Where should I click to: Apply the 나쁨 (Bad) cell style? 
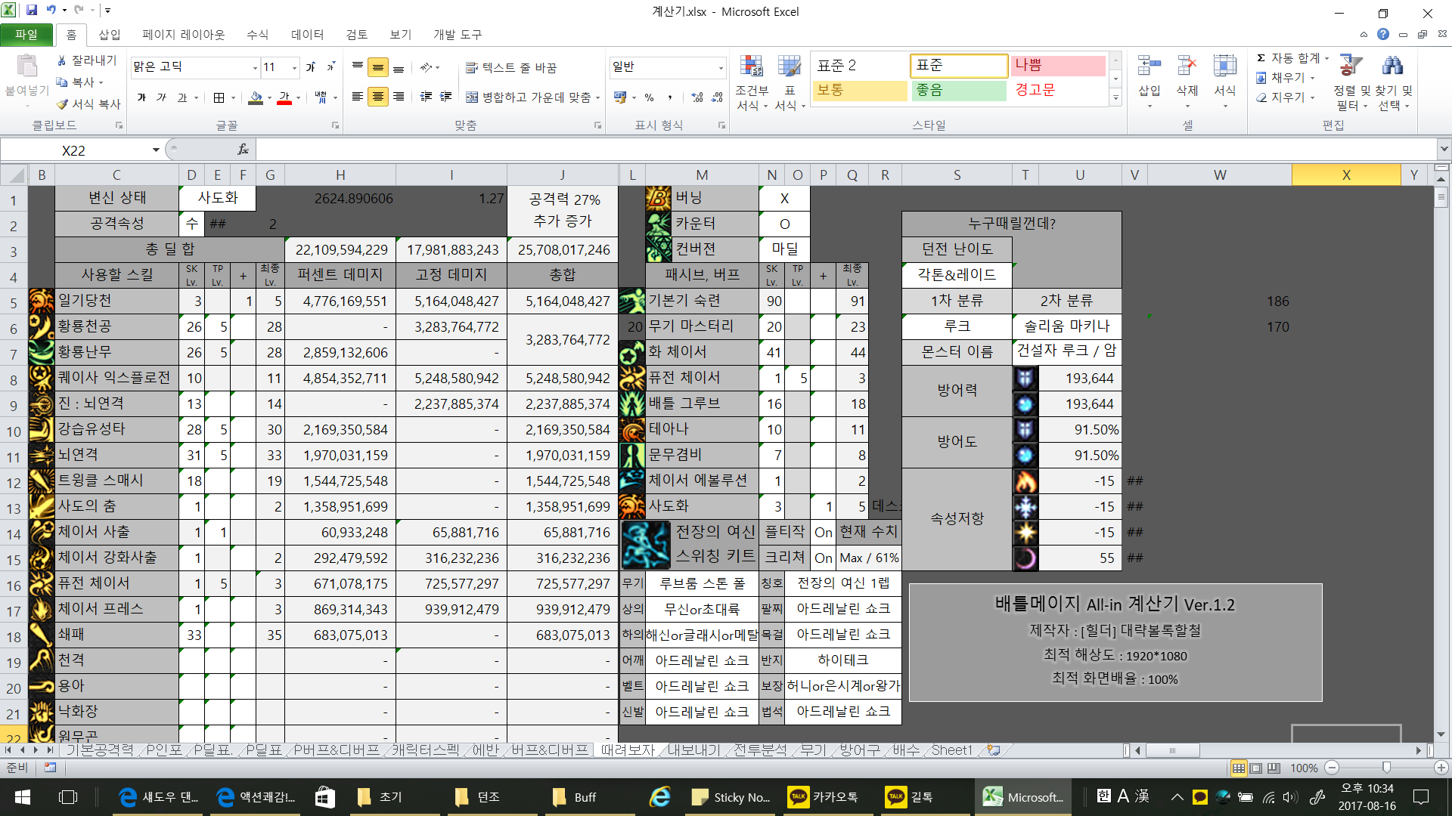pos(1059,66)
